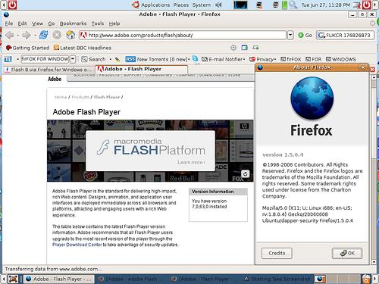Viewport: 379px width, 284px height.
Task: Click the system monitor graph applet
Action: click(x=240, y=5)
